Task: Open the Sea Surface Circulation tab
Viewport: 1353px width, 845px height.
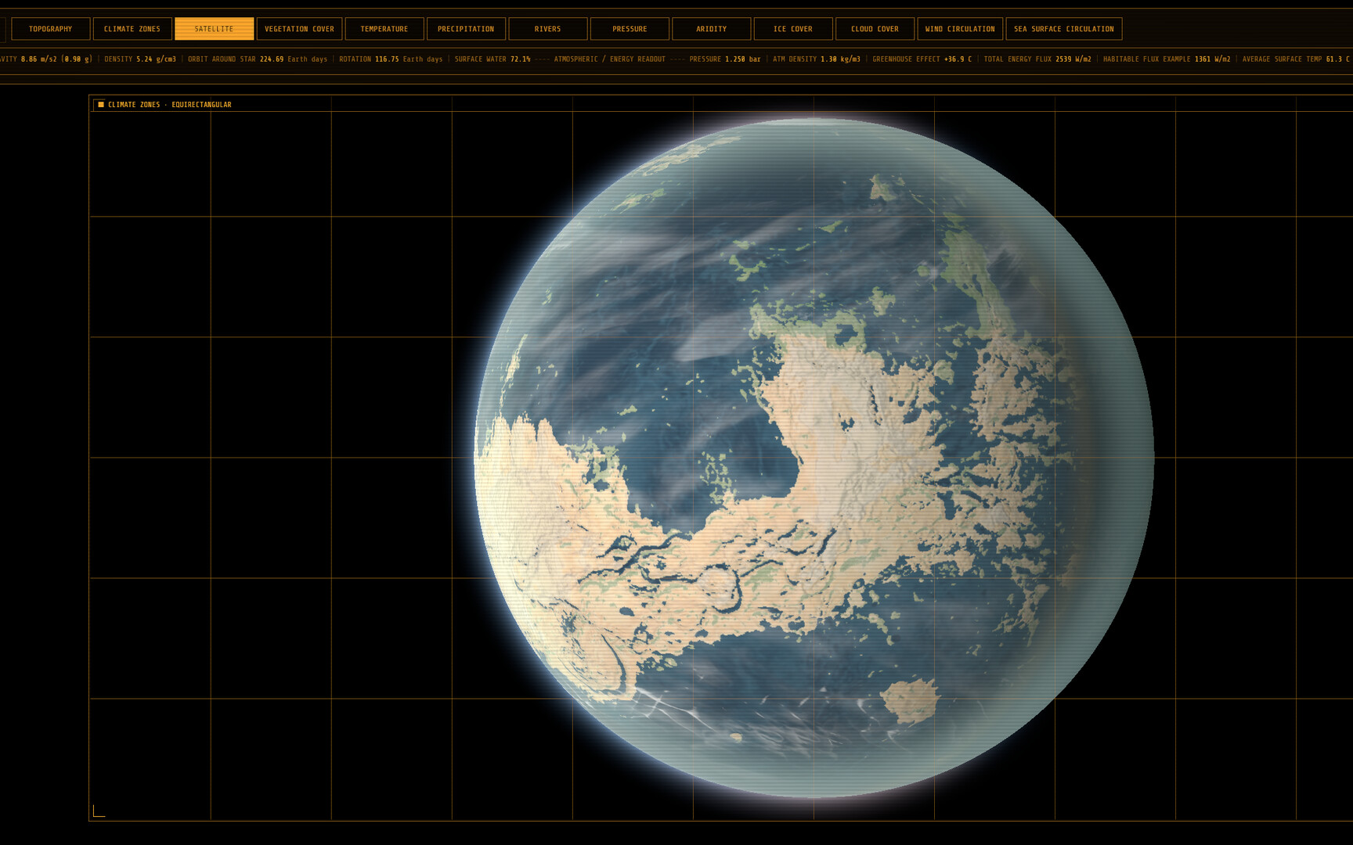Action: click(x=1064, y=29)
